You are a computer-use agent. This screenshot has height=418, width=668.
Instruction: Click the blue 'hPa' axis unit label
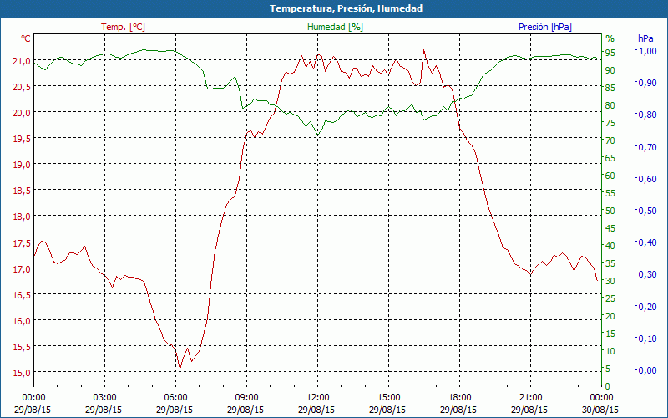645,38
